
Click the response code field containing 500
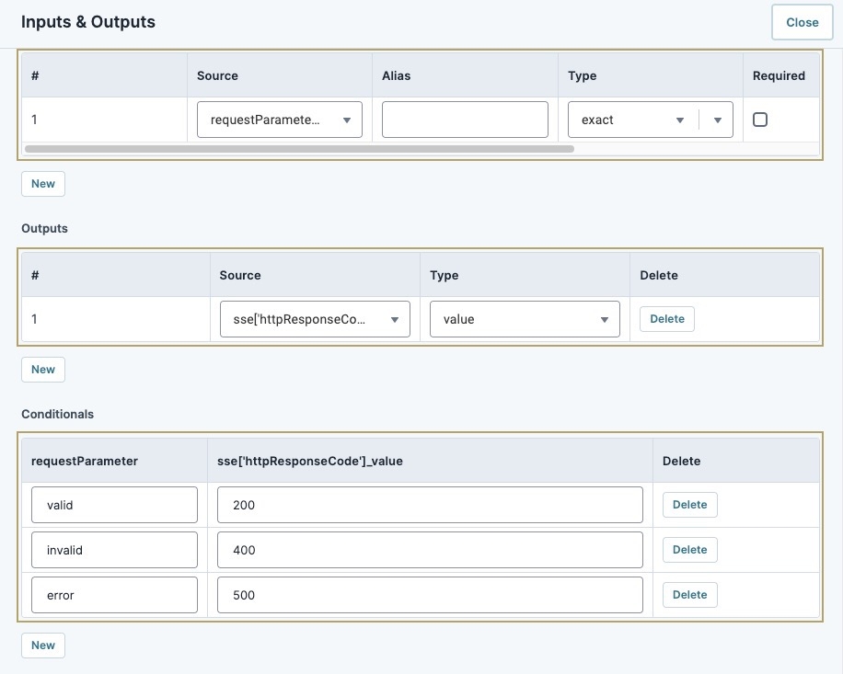coord(430,595)
